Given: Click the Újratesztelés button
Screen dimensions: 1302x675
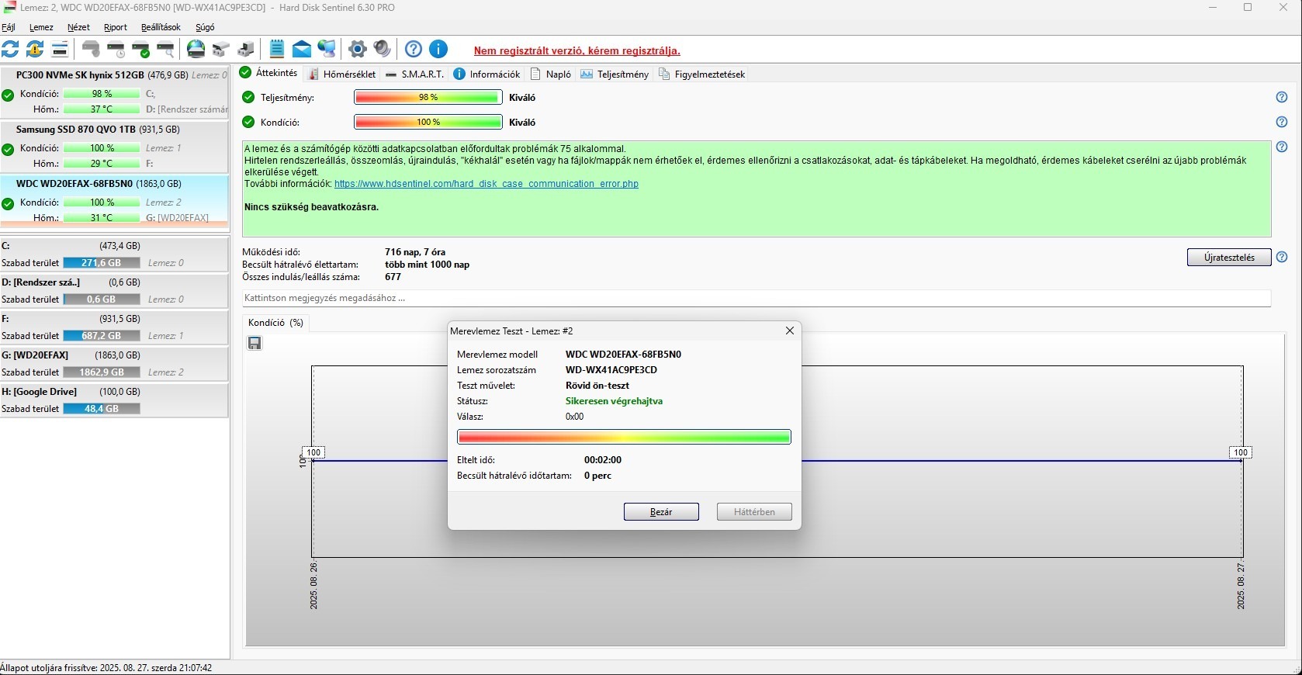Looking at the screenshot, I should (x=1229, y=258).
